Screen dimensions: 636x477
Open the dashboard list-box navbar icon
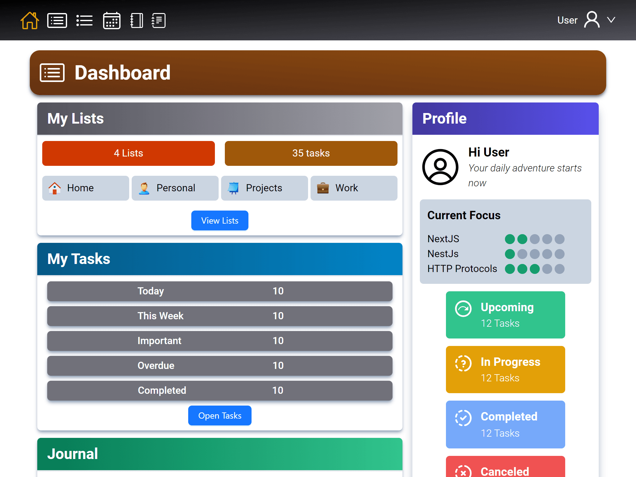click(x=57, y=20)
